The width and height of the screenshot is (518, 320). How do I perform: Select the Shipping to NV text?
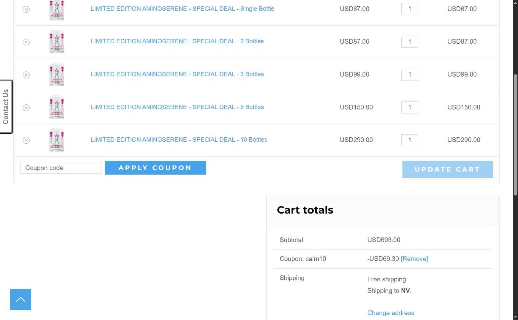pos(389,291)
